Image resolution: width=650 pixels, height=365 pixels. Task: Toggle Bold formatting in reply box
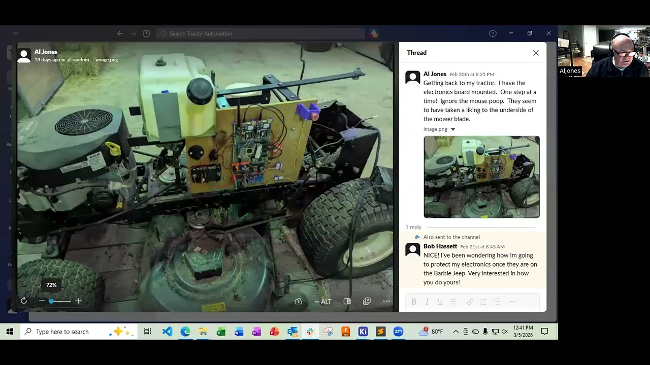tap(414, 302)
